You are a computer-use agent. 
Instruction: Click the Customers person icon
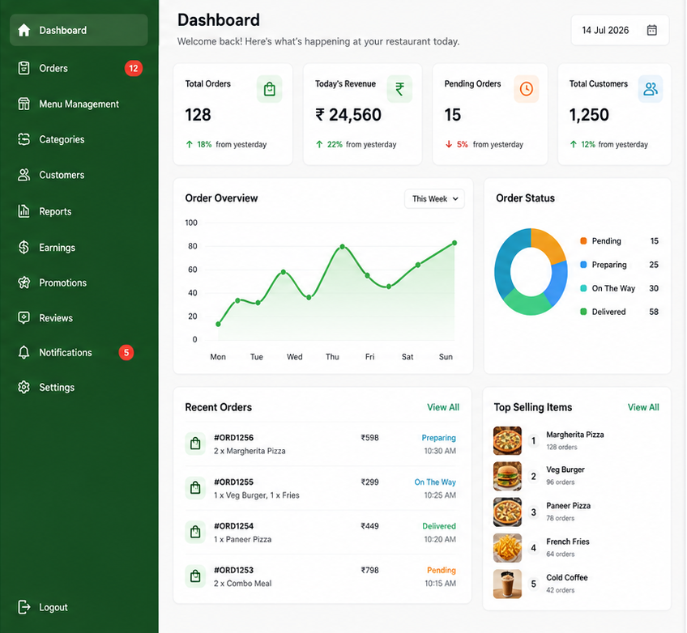[24, 175]
